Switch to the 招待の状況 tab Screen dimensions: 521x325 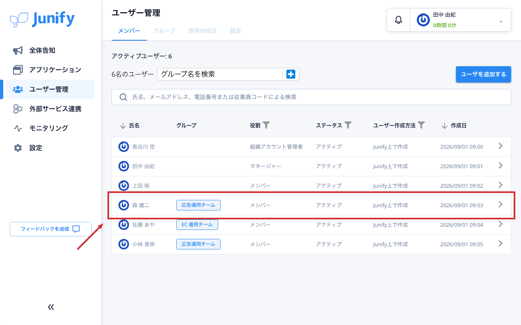[x=202, y=31]
